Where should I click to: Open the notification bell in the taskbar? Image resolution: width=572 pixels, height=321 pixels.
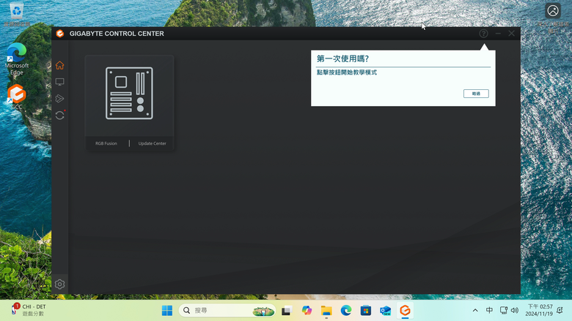[560, 310]
